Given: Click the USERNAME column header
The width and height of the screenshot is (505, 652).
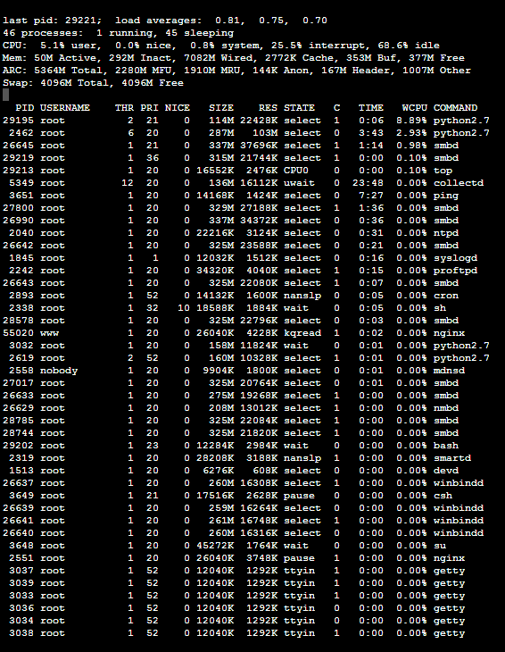Looking at the screenshot, I should pyautogui.click(x=65, y=108).
